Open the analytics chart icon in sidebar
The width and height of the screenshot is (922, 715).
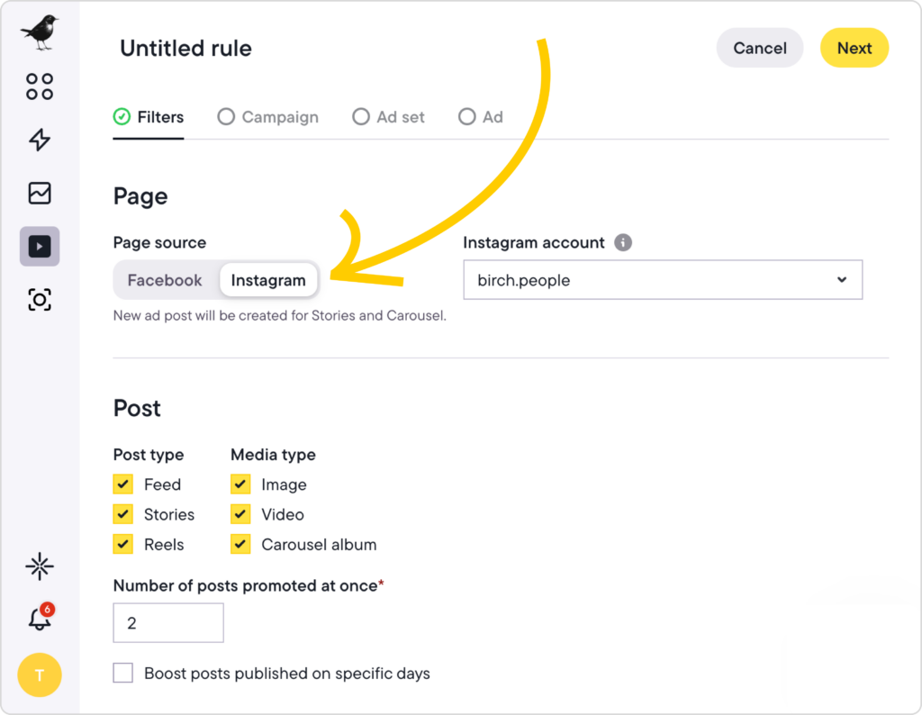point(38,193)
